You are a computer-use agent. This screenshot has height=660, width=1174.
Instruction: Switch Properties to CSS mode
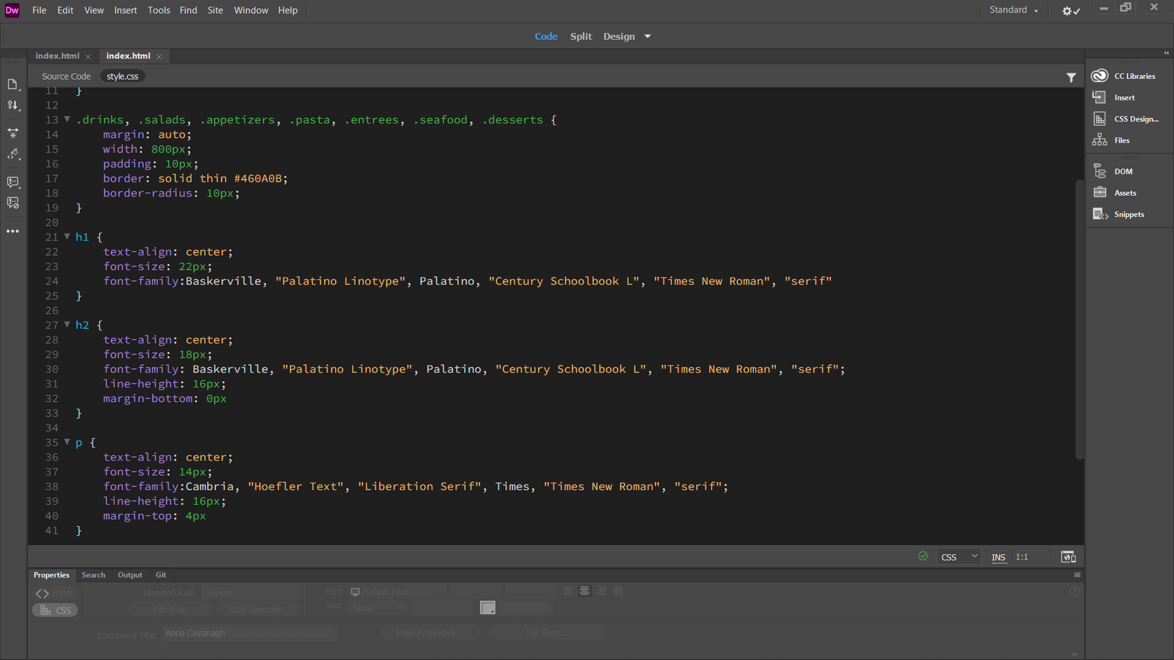click(x=55, y=610)
